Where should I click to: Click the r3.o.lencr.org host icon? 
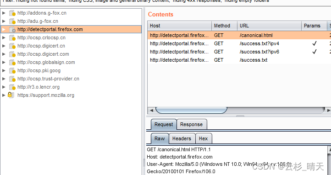tap(12, 87)
